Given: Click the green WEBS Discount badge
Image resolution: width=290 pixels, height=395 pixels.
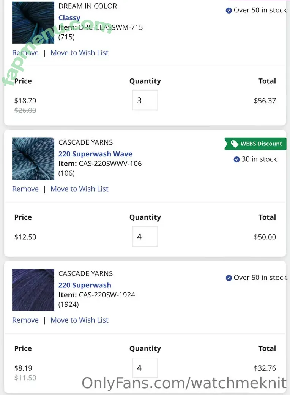Looking at the screenshot, I should click(x=255, y=144).
